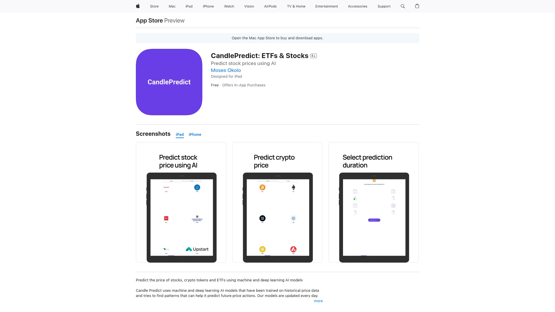Click the Shopping bag icon

pos(417,6)
